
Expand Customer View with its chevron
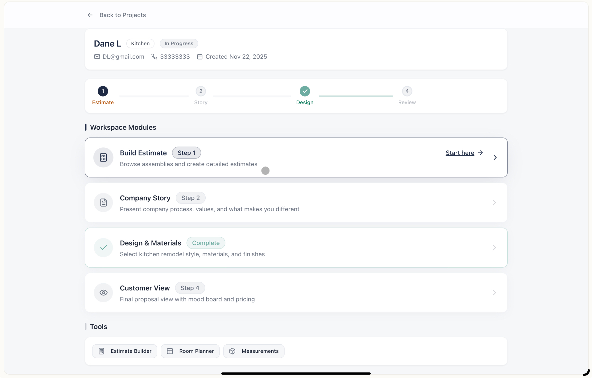(494, 293)
